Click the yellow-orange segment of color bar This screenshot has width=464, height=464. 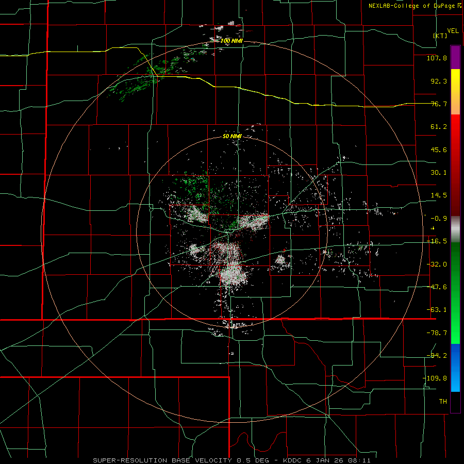pos(455,92)
